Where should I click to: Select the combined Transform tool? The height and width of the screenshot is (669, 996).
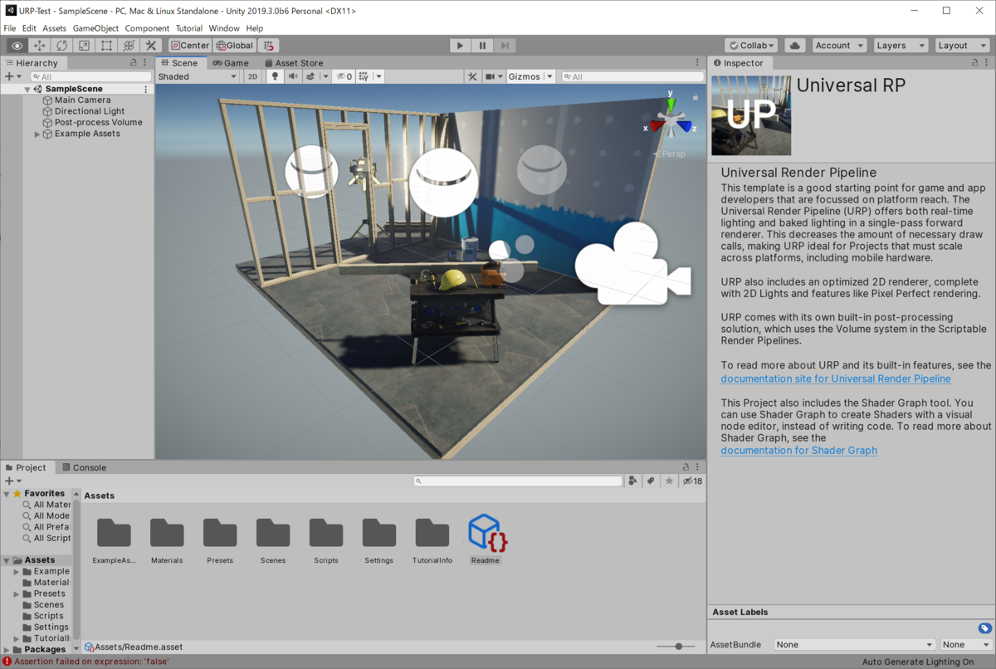click(129, 46)
